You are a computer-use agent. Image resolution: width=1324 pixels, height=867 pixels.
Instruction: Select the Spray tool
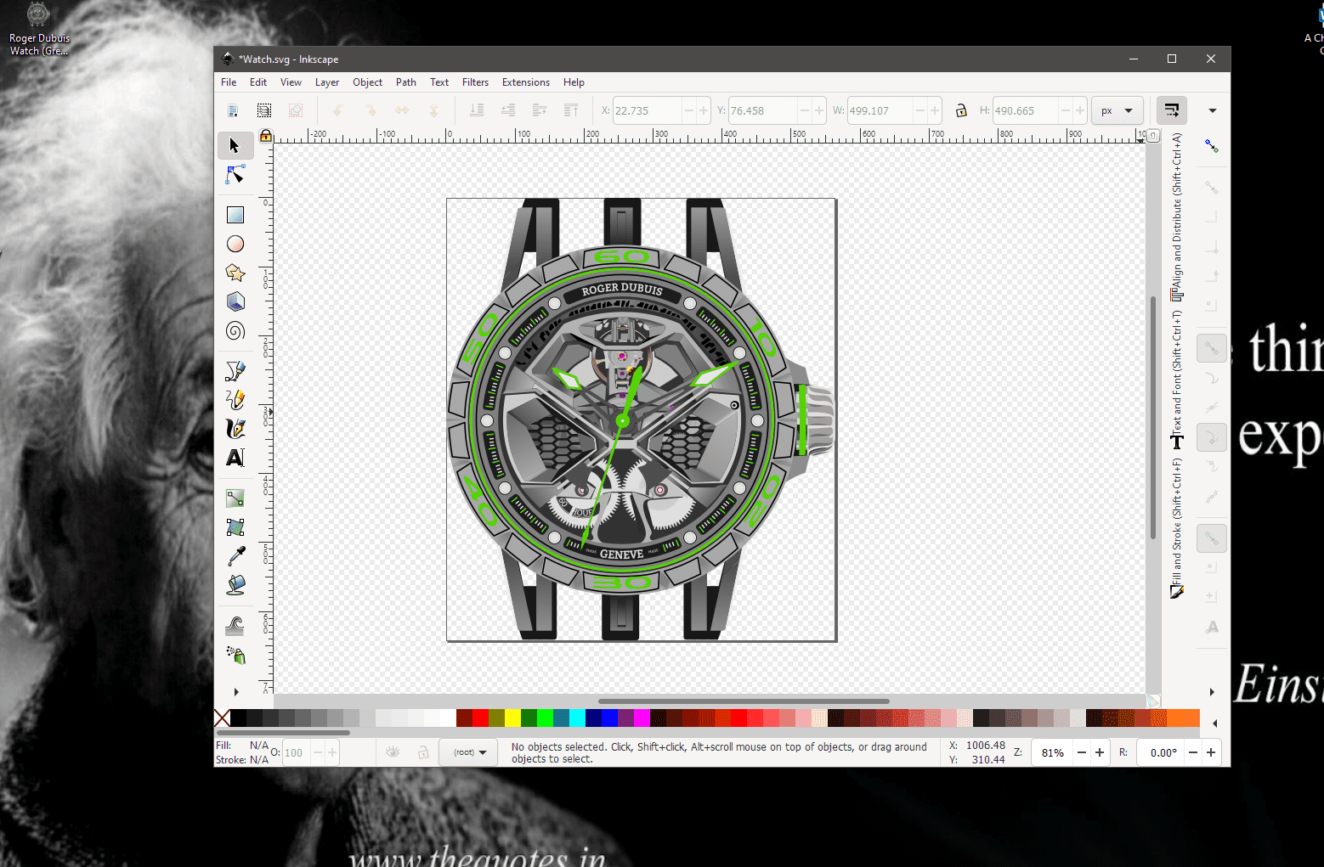click(235, 655)
